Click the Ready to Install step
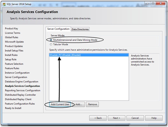Viewport: 168px width, 127px height. (13, 108)
